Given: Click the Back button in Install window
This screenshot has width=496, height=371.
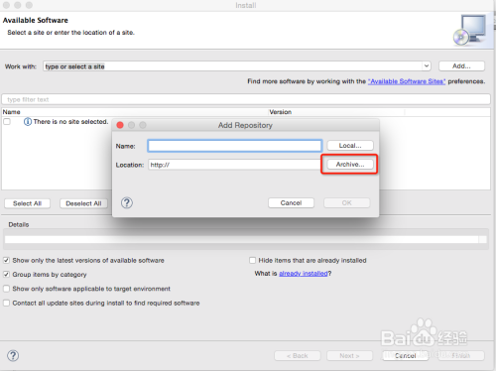Looking at the screenshot, I should click(298, 356).
